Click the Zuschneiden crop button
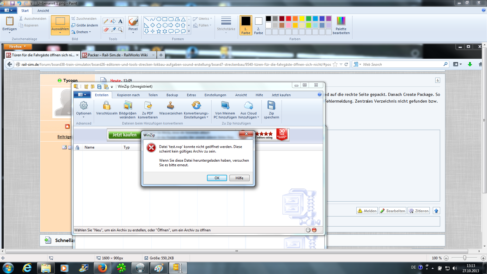 coord(84,19)
